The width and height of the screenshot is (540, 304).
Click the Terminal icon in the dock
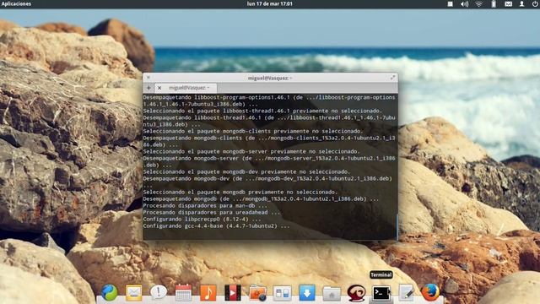(x=381, y=293)
